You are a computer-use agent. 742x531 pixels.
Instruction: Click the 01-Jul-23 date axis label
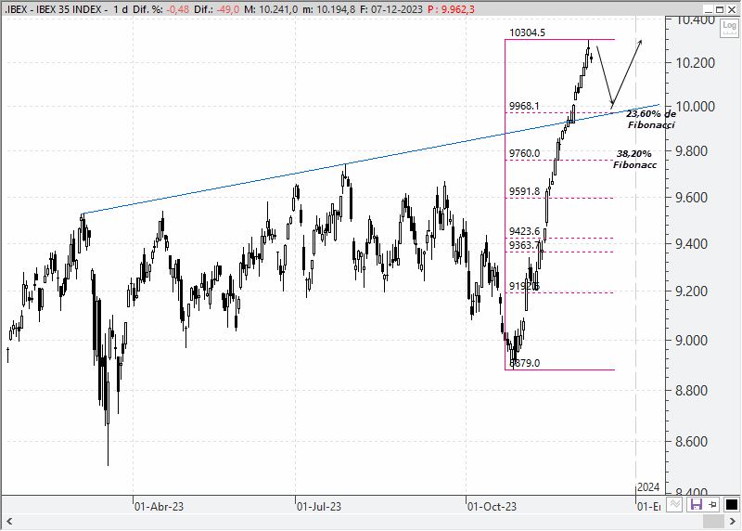point(319,506)
